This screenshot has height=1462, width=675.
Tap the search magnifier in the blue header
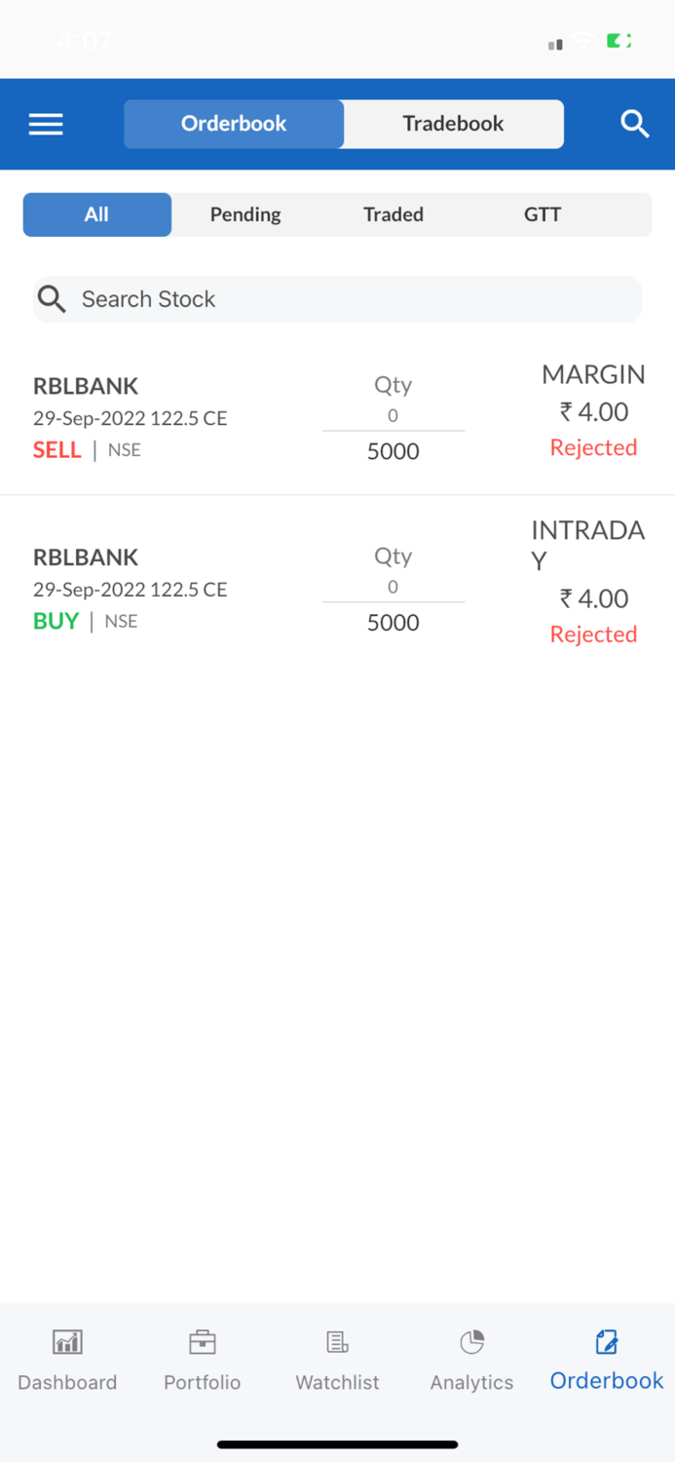click(x=635, y=124)
